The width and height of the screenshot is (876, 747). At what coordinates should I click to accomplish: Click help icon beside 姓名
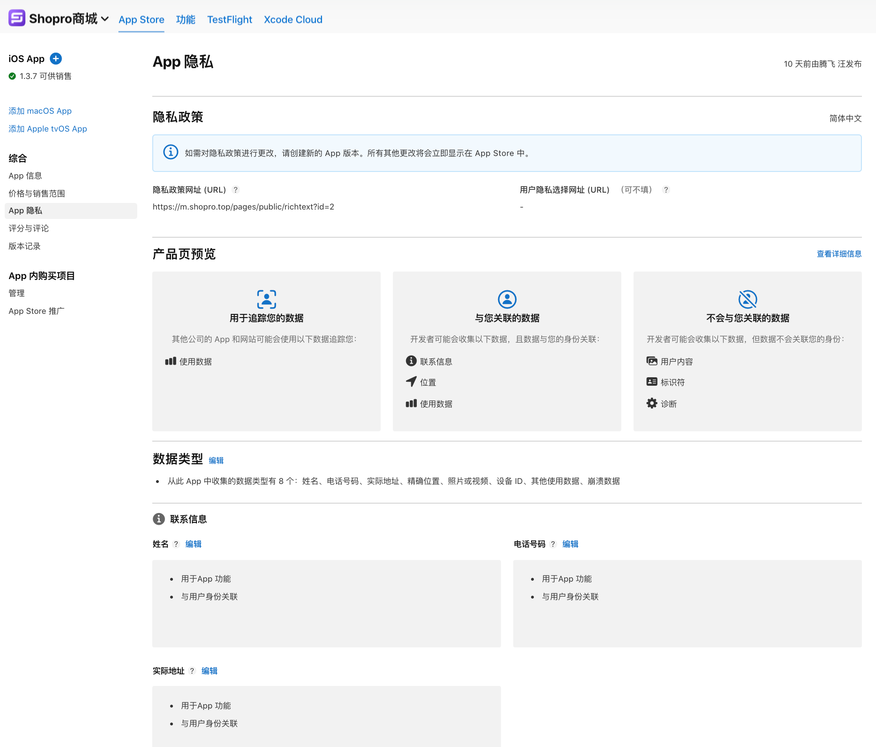(x=176, y=544)
